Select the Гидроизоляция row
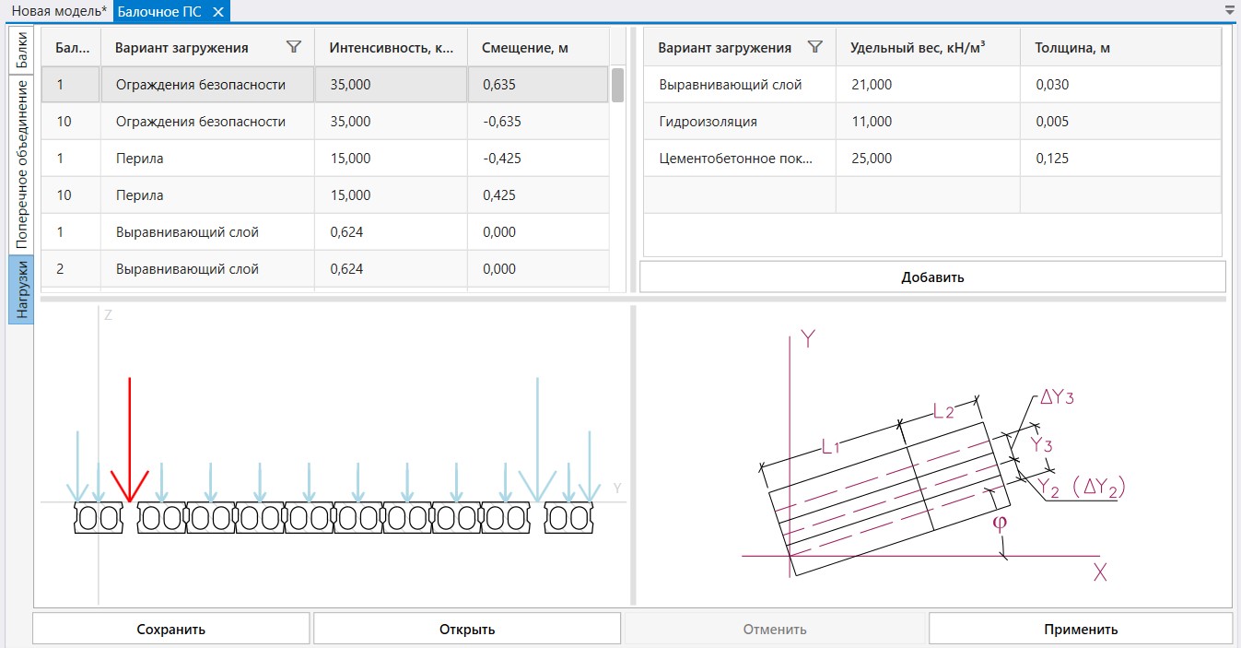Image resolution: width=1241 pixels, height=648 pixels. 932,122
